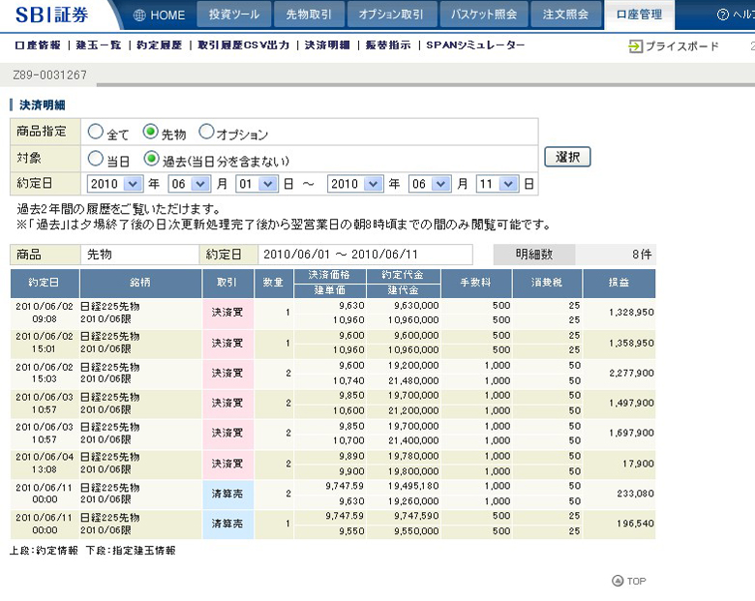Open the オプション取引 tab

point(391,15)
